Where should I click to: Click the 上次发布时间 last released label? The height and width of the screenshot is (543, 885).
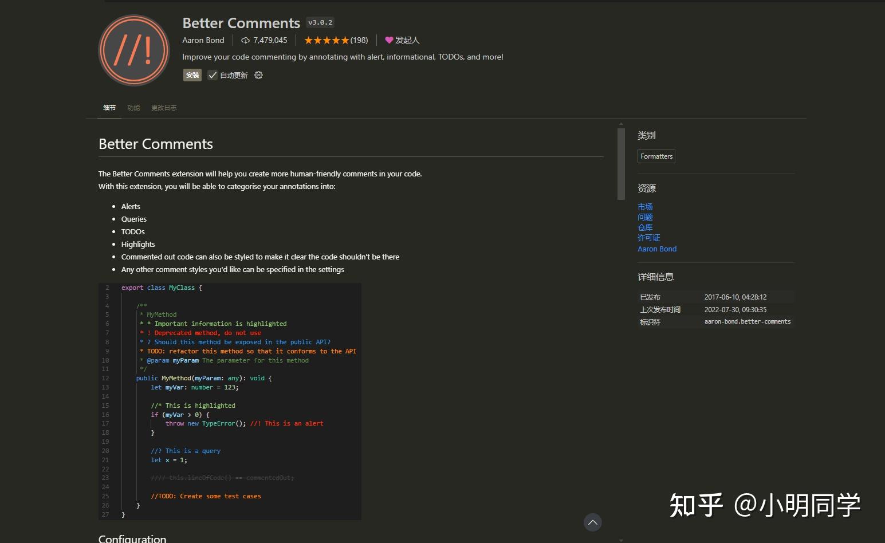pos(660,309)
